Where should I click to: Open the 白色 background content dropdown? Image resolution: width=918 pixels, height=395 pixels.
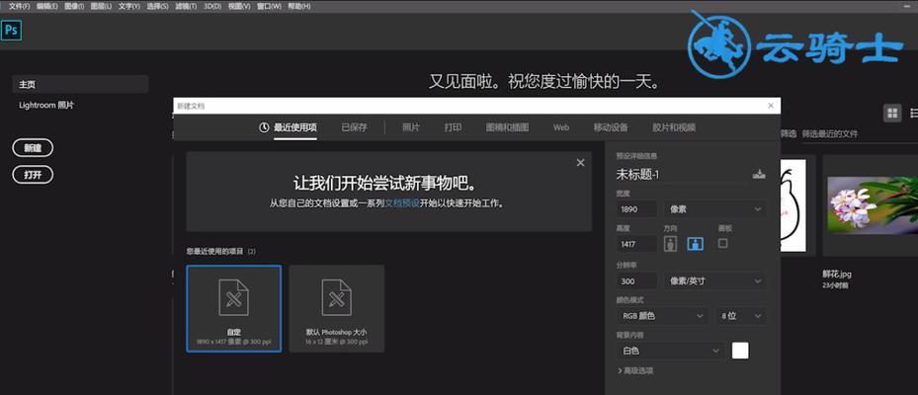tap(670, 351)
